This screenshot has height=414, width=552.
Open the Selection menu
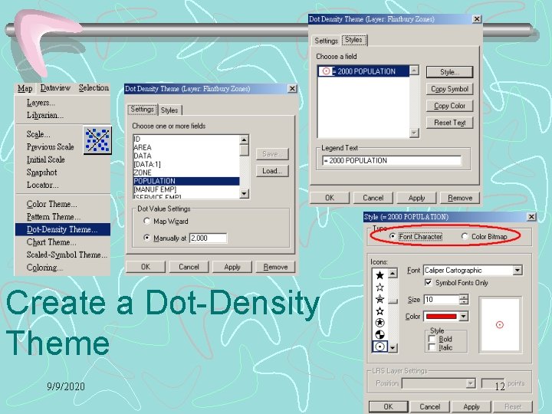click(x=94, y=88)
